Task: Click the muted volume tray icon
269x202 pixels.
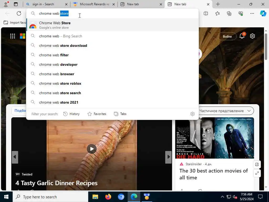Action: (x=235, y=197)
